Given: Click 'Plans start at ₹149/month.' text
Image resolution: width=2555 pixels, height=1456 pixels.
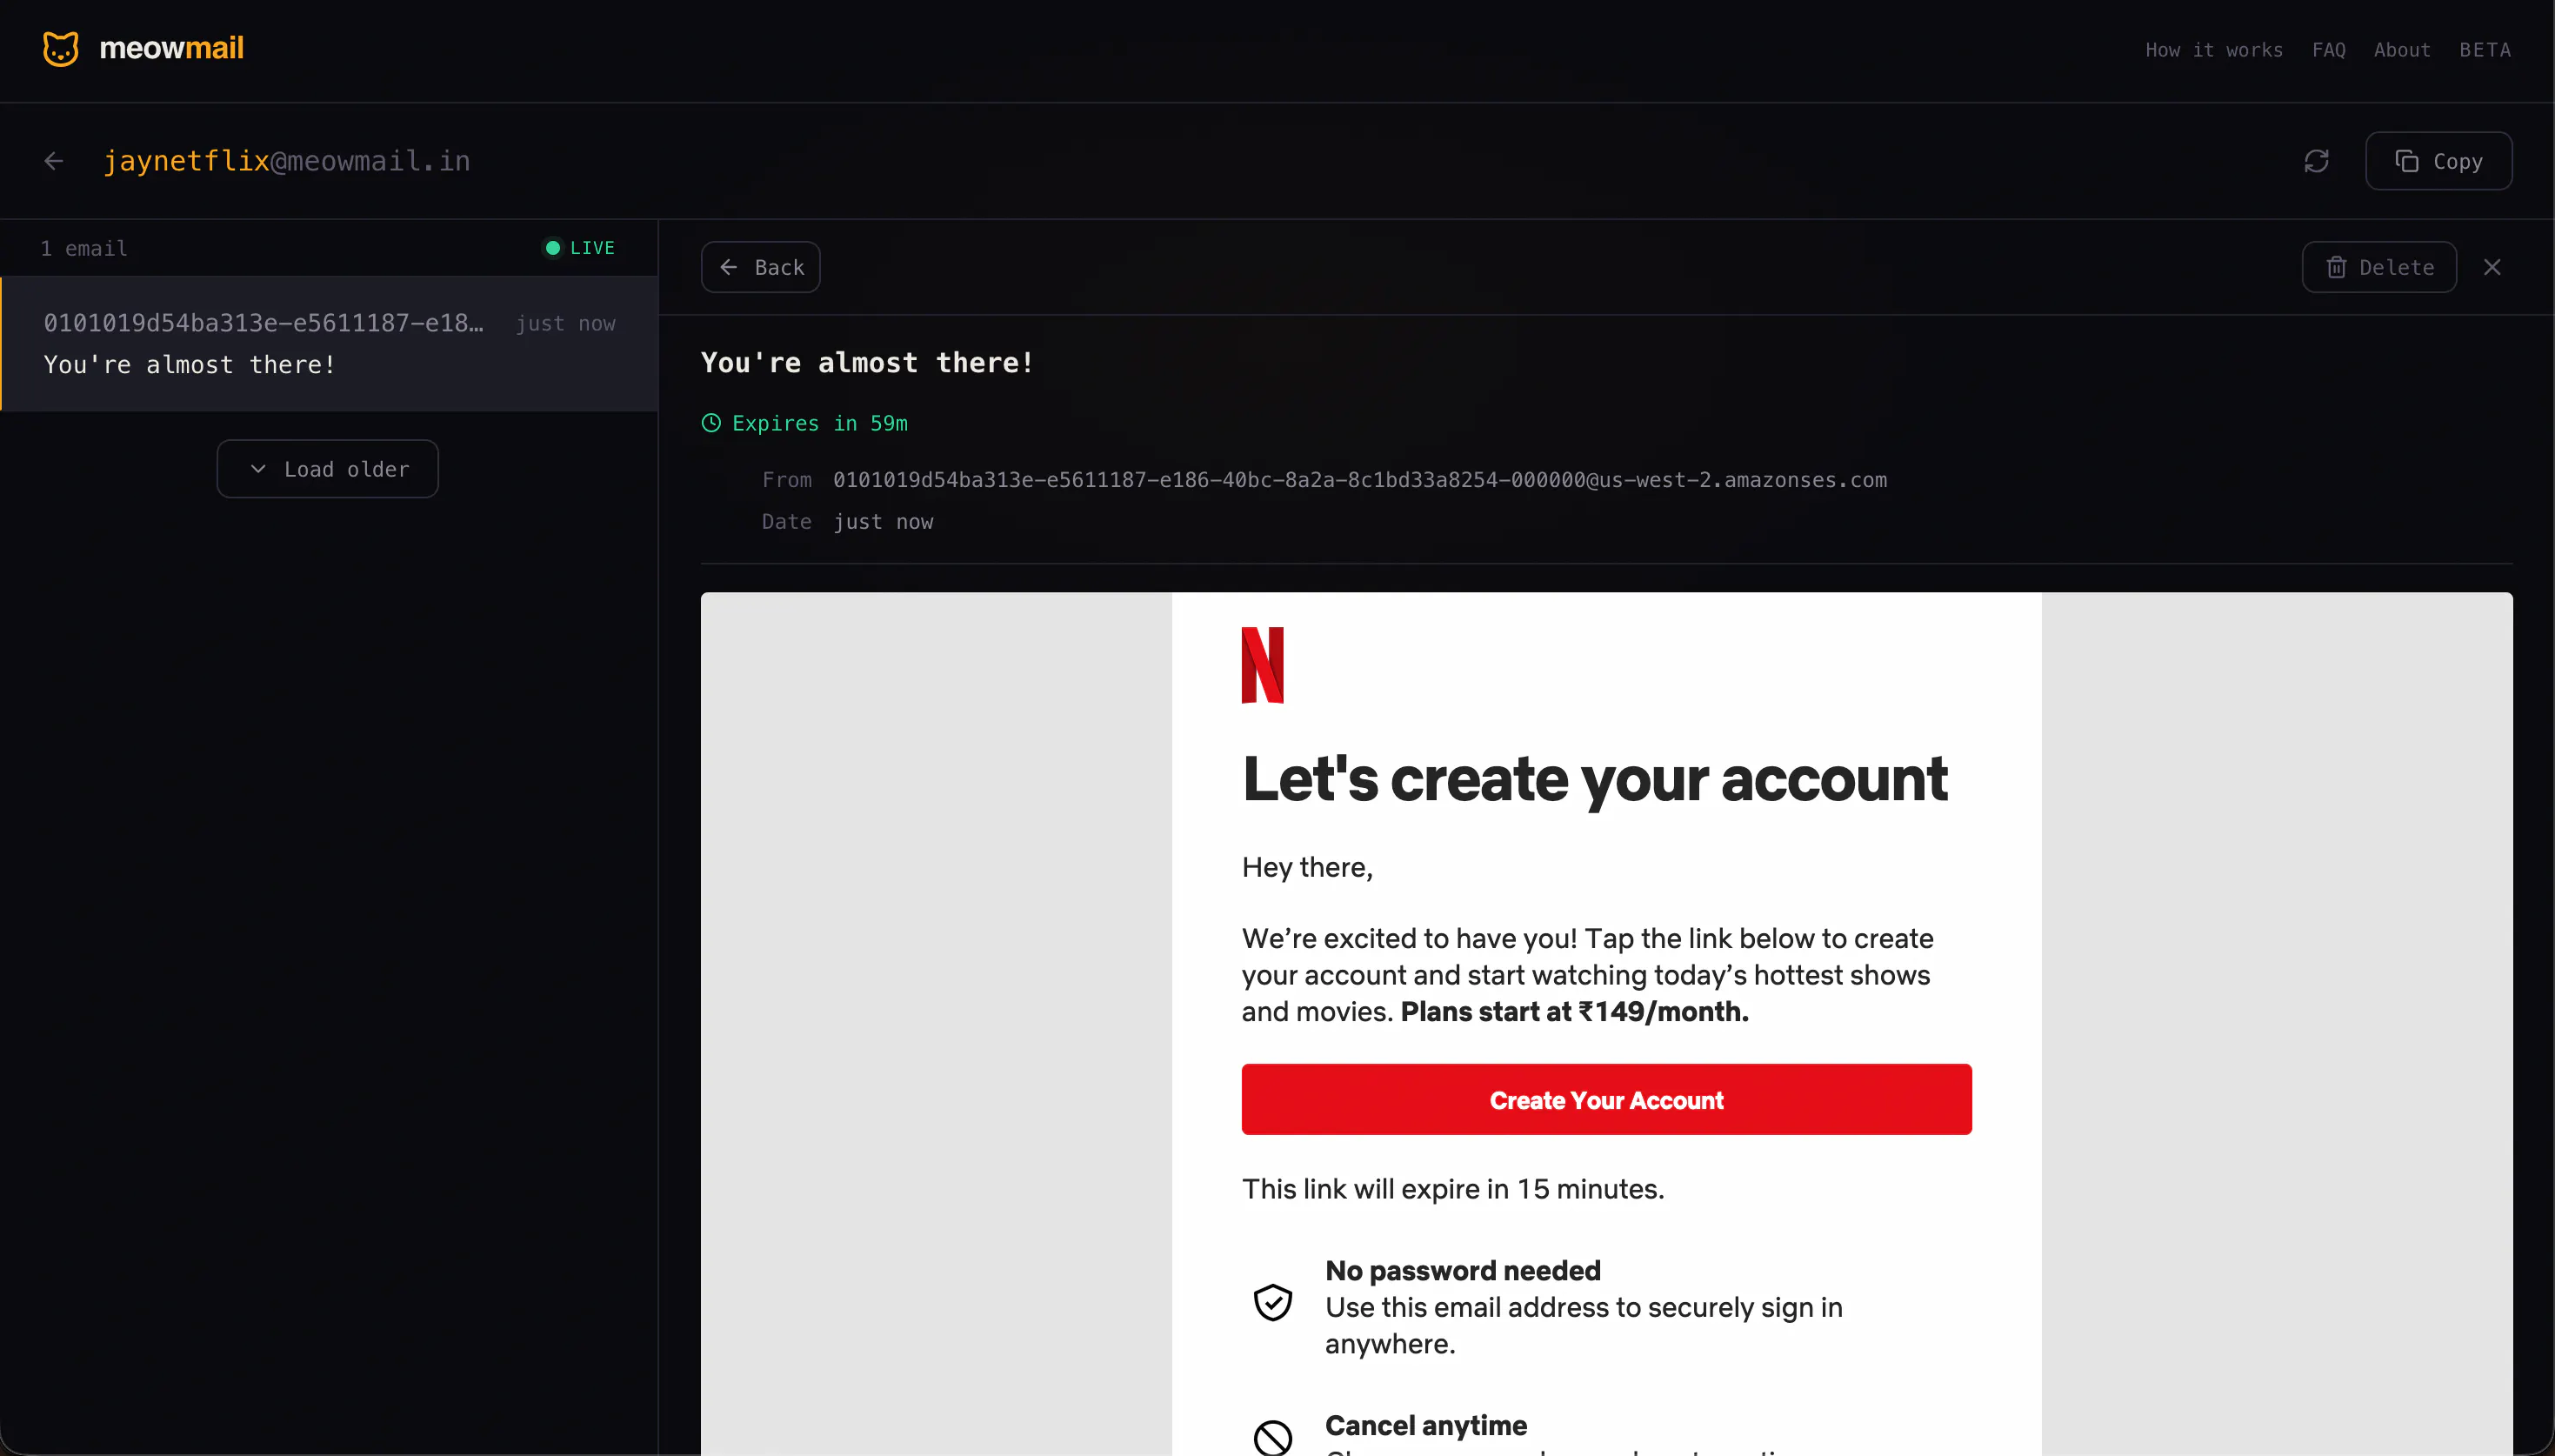Looking at the screenshot, I should coord(1574,1012).
